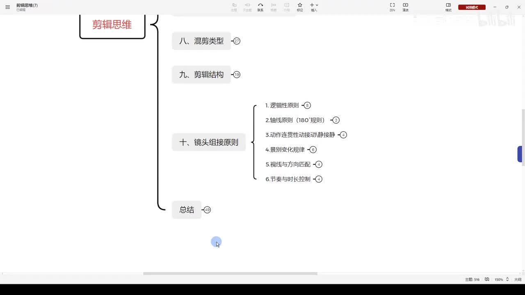The height and width of the screenshot is (295, 525).
Task: Select the 九、剪辑结构 topic
Action: (201, 75)
